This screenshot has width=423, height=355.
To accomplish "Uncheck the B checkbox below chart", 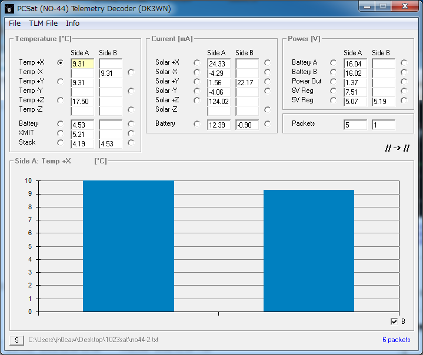I will pyautogui.click(x=394, y=321).
